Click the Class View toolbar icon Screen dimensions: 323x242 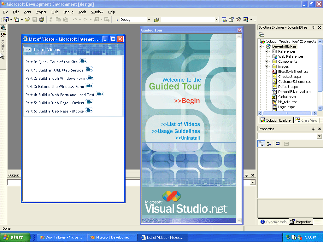point(246,20)
